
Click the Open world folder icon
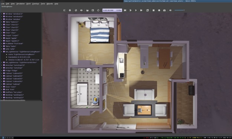87,10
